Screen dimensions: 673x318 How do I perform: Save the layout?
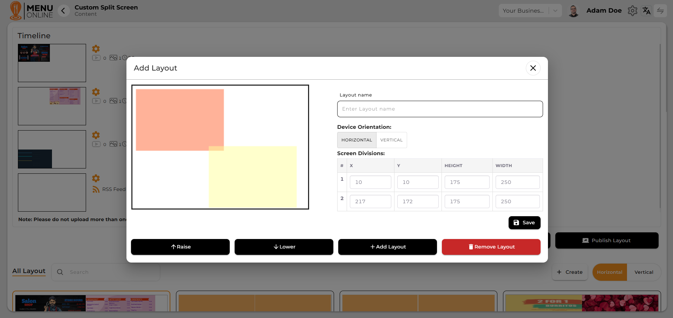[524, 223]
